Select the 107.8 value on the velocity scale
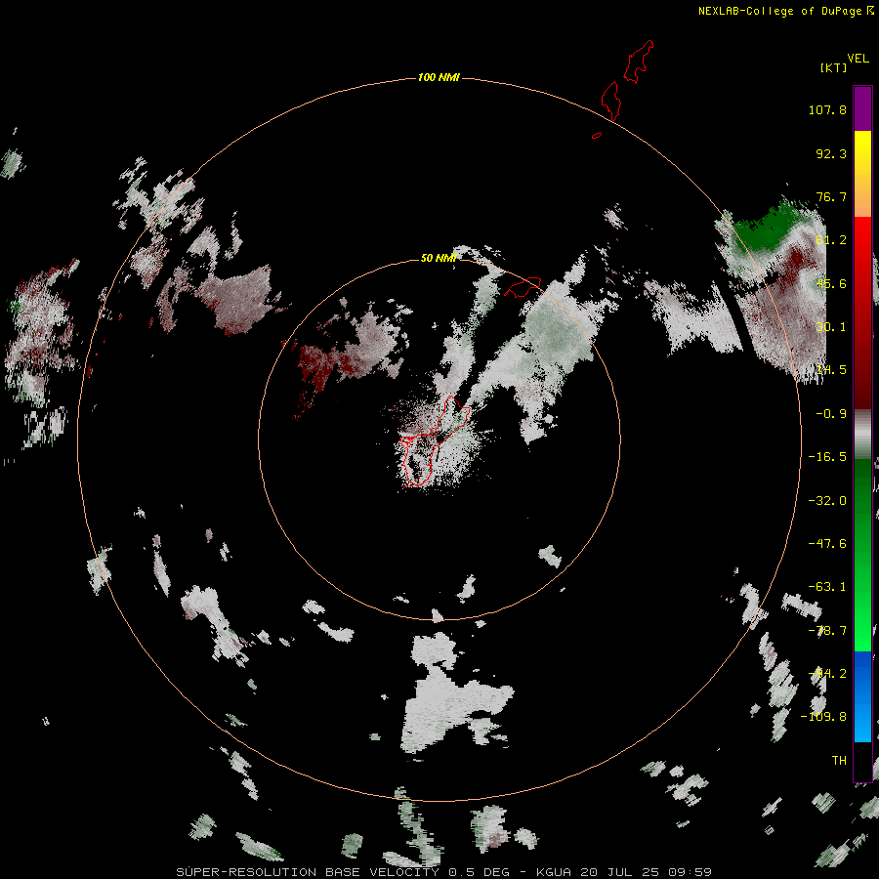 (x=827, y=109)
